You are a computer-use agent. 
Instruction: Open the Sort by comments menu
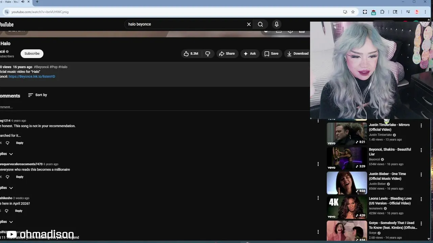38,95
